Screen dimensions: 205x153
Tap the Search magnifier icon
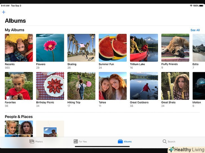click(164, 142)
